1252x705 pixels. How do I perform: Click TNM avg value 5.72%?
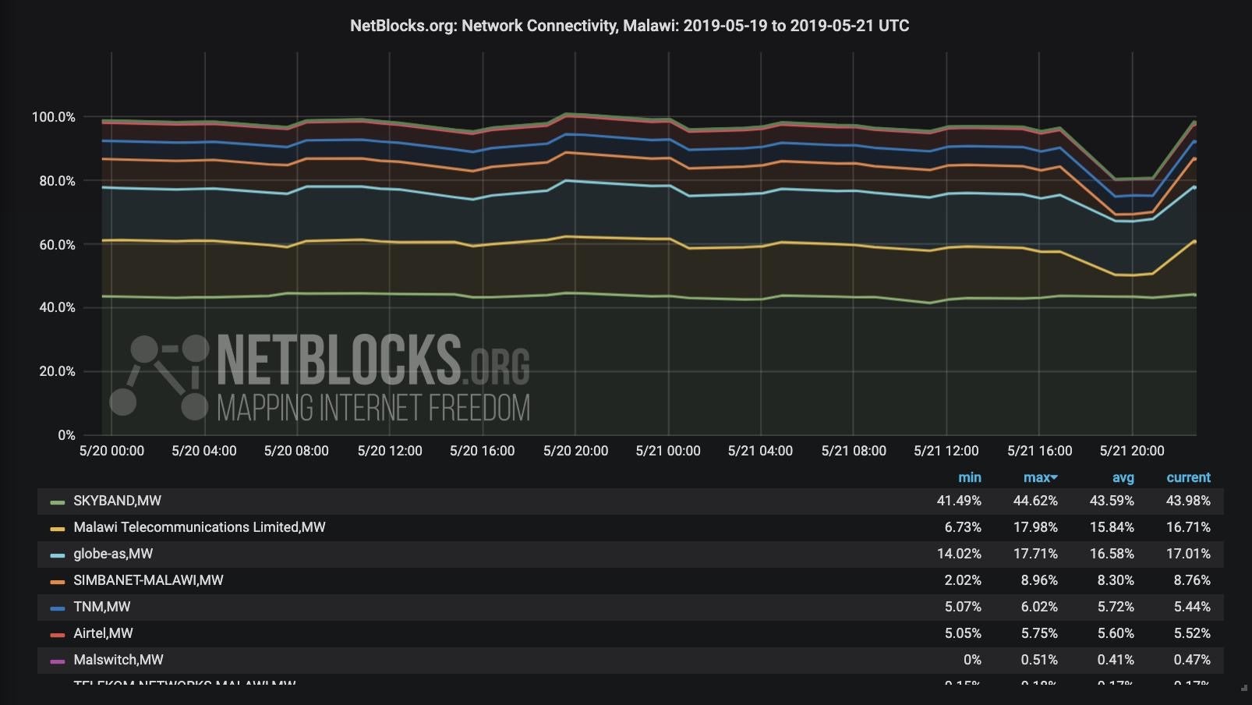1116,607
